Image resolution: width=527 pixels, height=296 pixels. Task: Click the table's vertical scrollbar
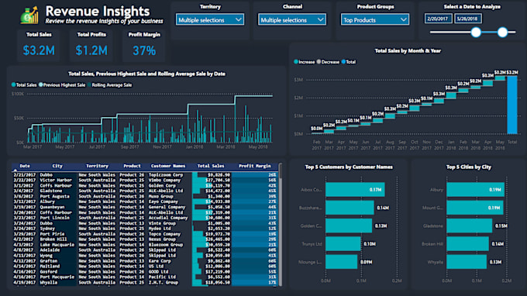[281, 225]
